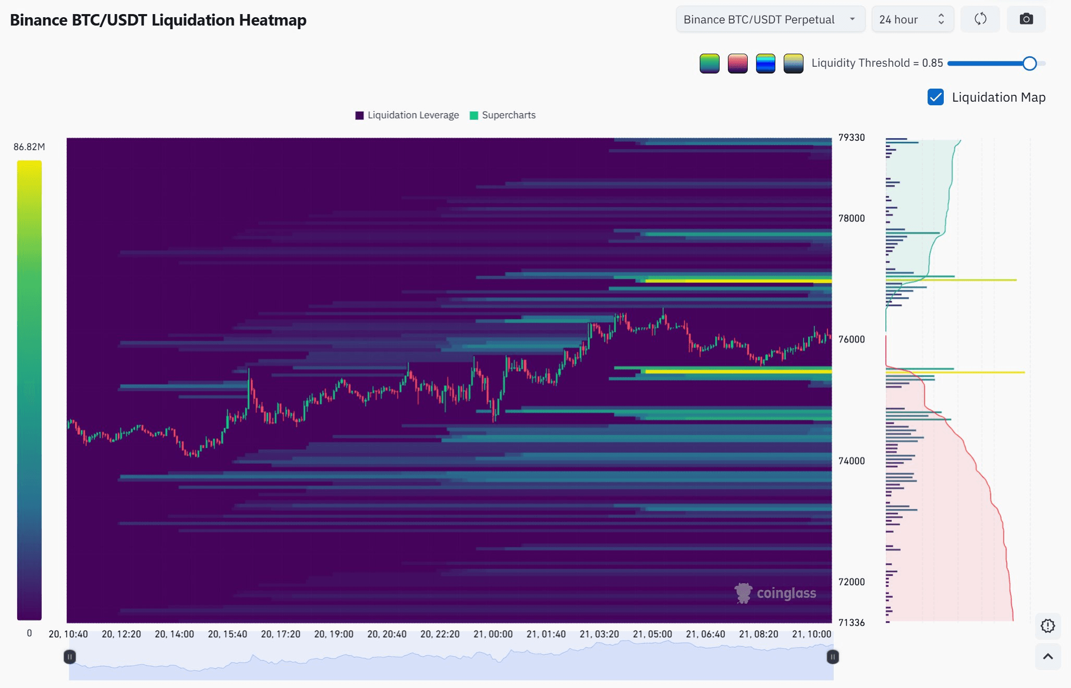Click the coinglass watermark logo

coord(775,593)
